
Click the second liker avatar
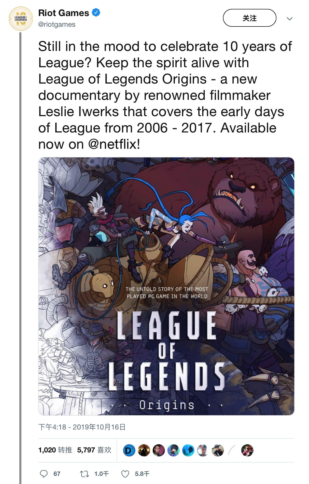pyautogui.click(x=144, y=450)
